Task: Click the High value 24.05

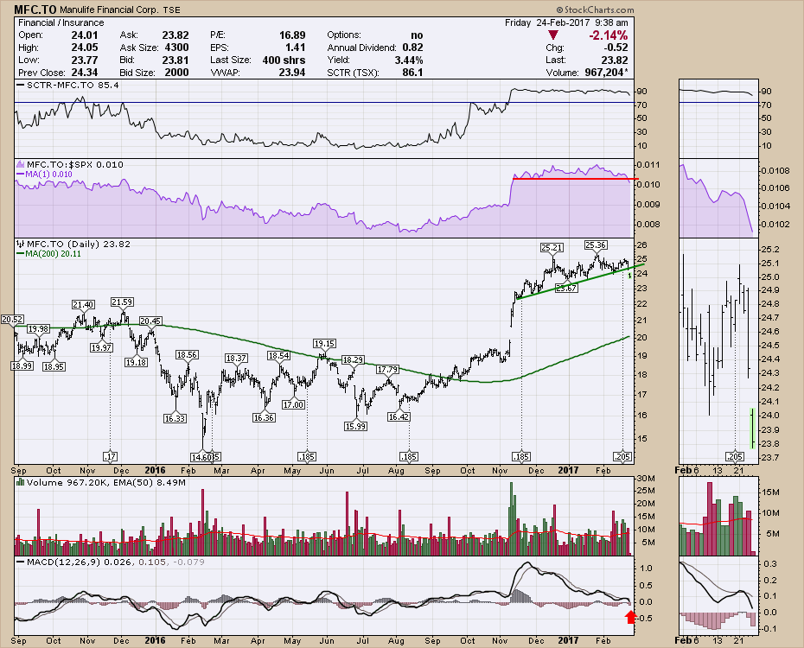Action: pyautogui.click(x=85, y=48)
